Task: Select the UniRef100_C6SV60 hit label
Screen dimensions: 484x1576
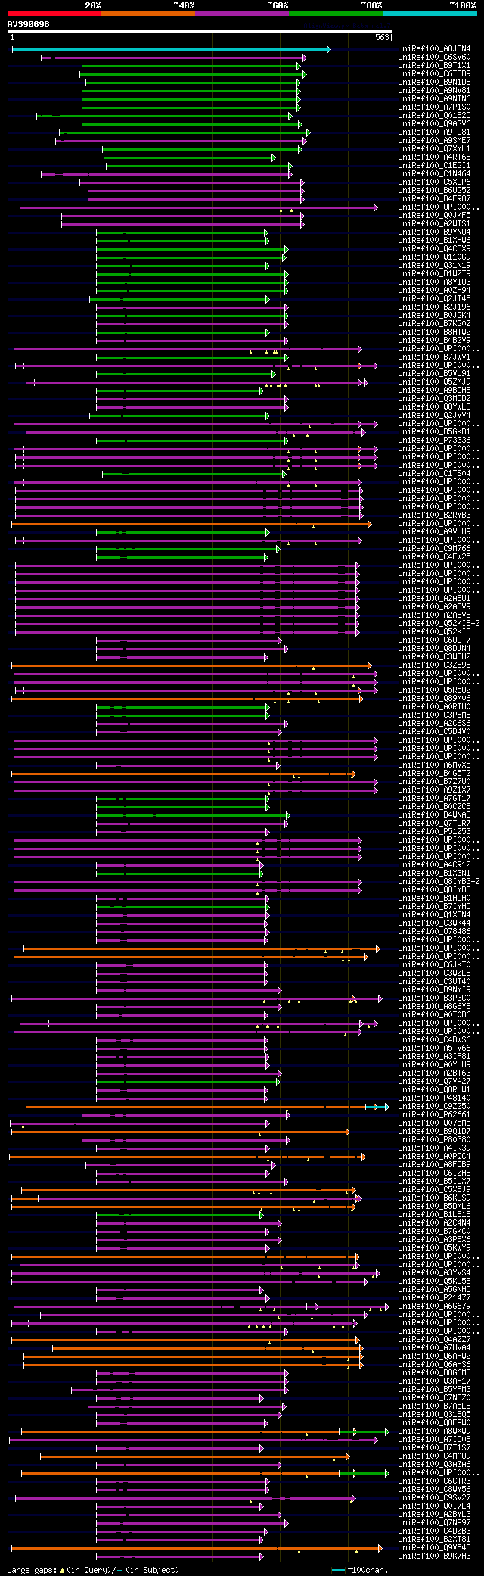Action: click(x=434, y=58)
